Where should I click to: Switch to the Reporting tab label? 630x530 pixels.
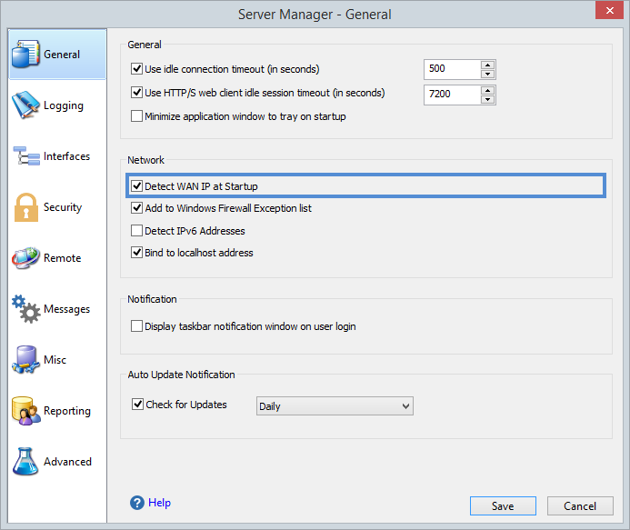click(67, 411)
